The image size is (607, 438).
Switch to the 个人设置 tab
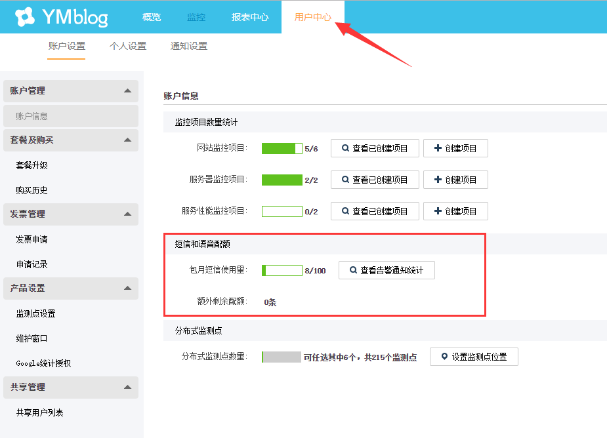click(x=128, y=47)
